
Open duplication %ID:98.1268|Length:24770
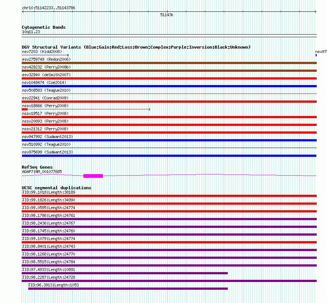48,254
